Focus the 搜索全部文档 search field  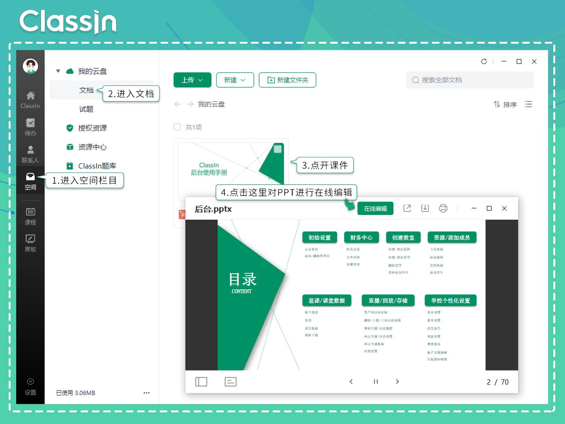coord(470,80)
